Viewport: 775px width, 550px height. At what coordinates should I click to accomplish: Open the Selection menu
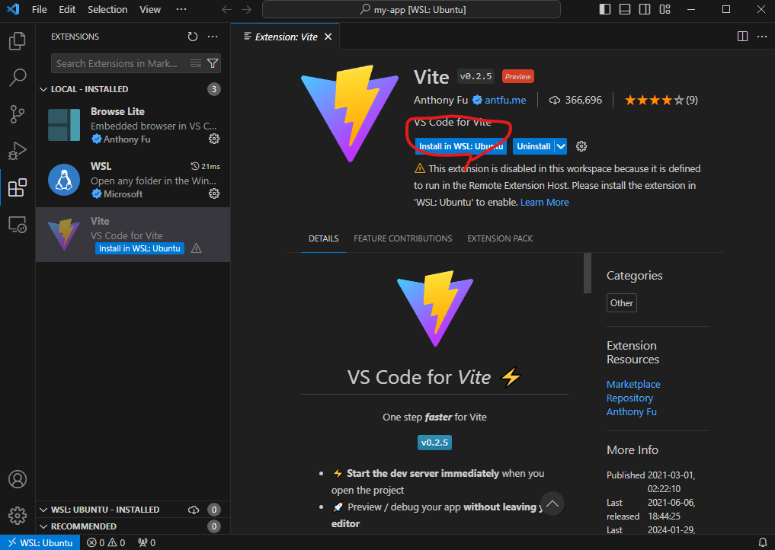tap(107, 9)
